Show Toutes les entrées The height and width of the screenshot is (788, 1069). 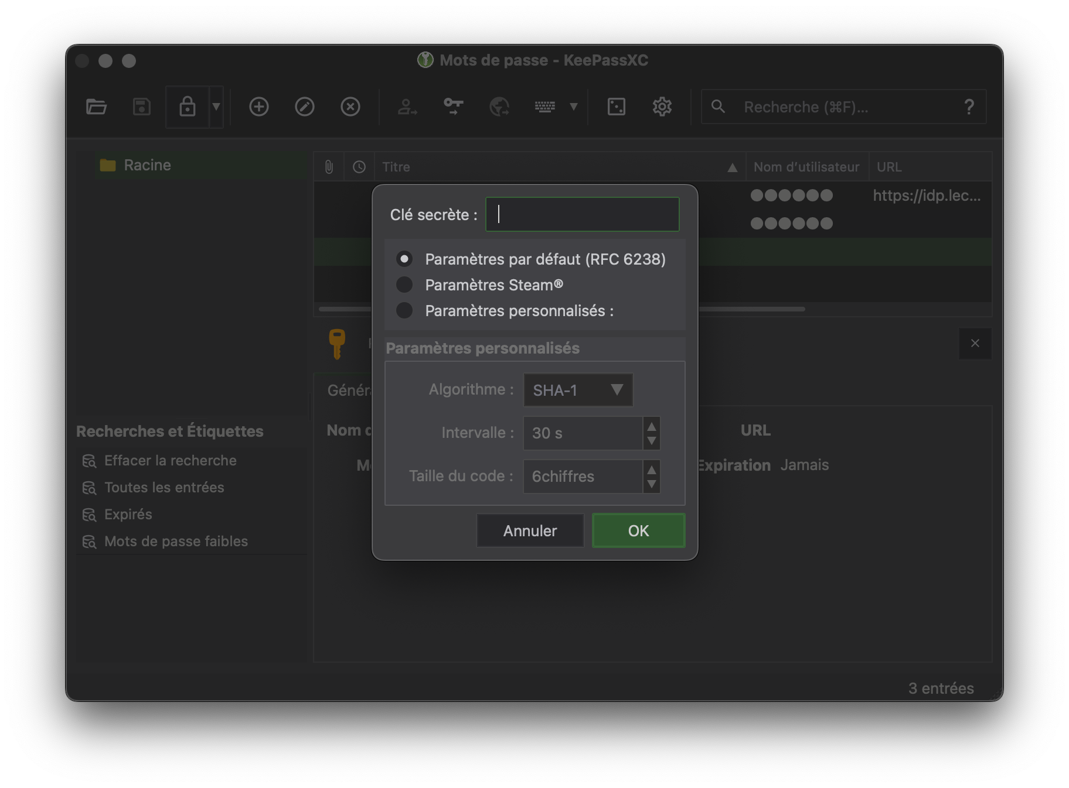(x=164, y=488)
